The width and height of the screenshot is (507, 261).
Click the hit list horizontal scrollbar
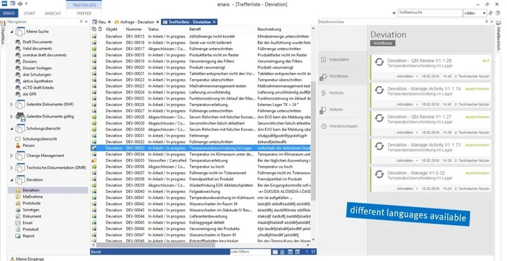pos(155,245)
